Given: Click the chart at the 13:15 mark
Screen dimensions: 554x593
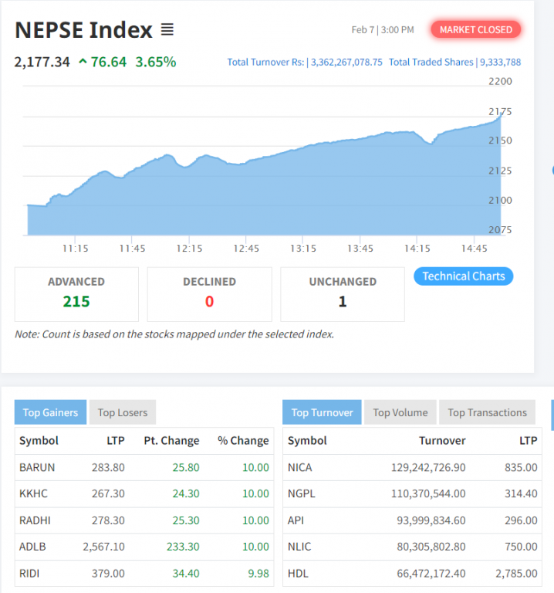Looking at the screenshot, I should click(303, 193).
